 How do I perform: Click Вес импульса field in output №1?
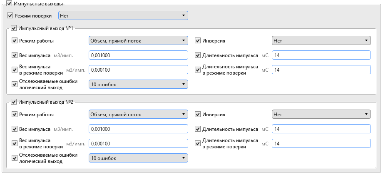pos(138,55)
